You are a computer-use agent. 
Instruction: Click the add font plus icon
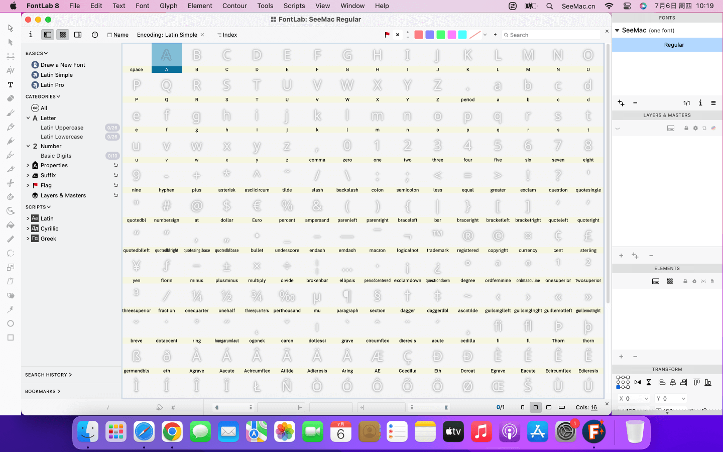pos(621,103)
